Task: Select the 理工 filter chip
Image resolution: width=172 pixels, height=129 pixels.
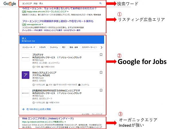Action: tap(64, 47)
